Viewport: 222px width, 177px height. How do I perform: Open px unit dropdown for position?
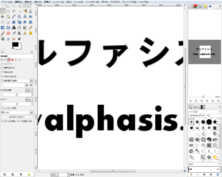[x=29, y=90]
